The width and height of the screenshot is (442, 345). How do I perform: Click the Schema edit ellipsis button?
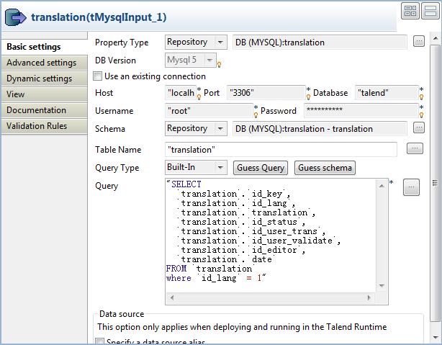(x=419, y=128)
